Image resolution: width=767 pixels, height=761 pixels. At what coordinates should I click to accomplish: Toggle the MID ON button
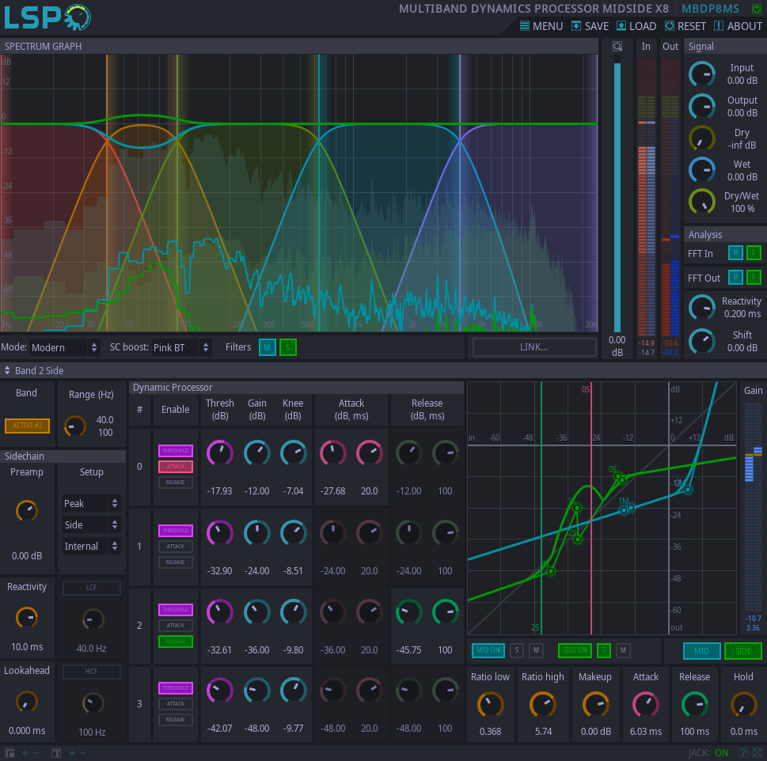488,650
